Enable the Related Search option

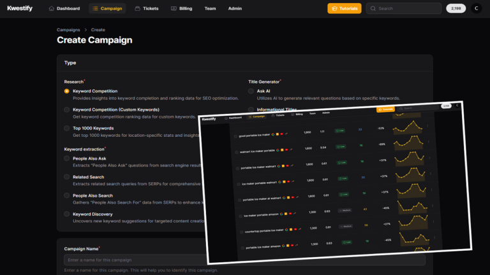point(67,177)
